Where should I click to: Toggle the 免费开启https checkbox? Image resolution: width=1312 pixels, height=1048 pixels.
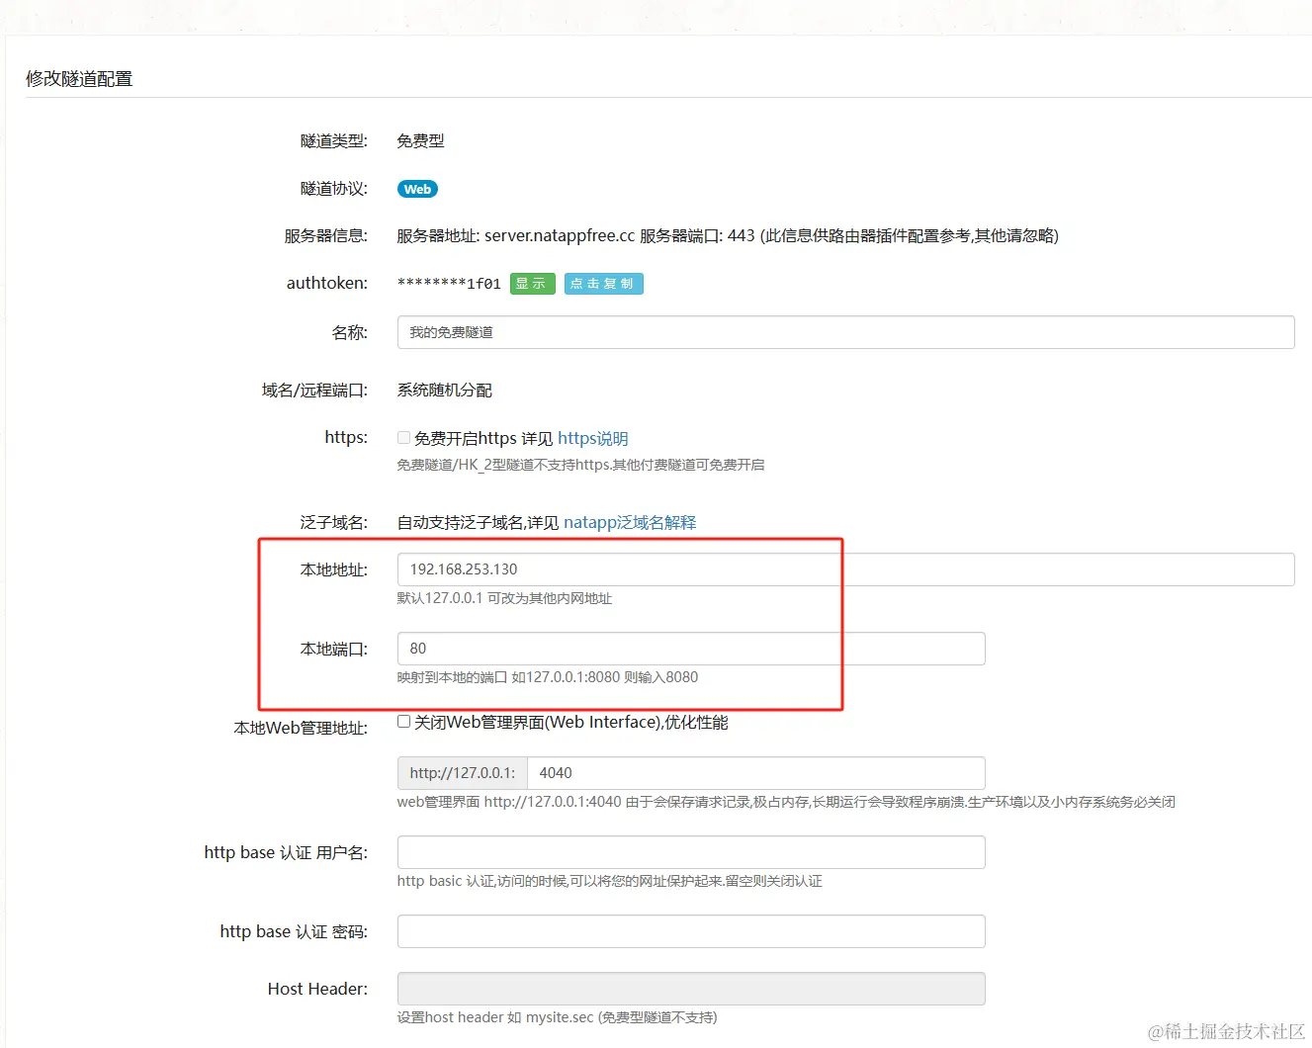[x=403, y=437]
